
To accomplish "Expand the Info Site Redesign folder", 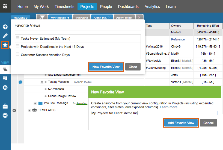I will [x=35, y=103].
